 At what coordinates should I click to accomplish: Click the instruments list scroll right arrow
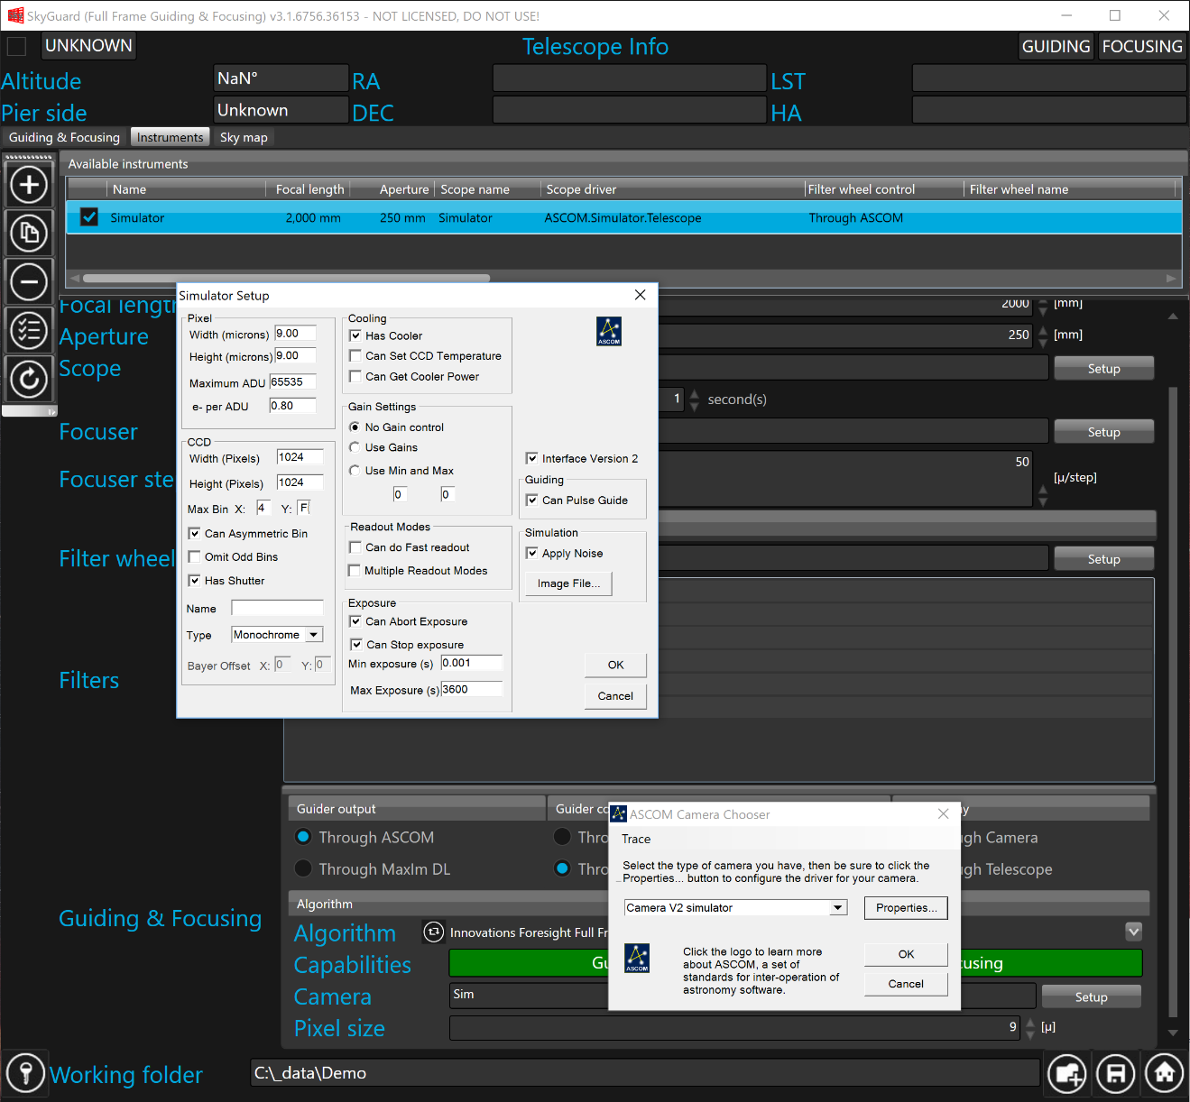point(1171,278)
